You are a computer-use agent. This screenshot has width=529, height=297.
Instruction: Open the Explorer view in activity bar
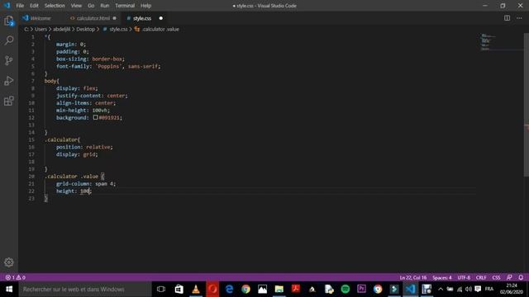(x=9, y=21)
